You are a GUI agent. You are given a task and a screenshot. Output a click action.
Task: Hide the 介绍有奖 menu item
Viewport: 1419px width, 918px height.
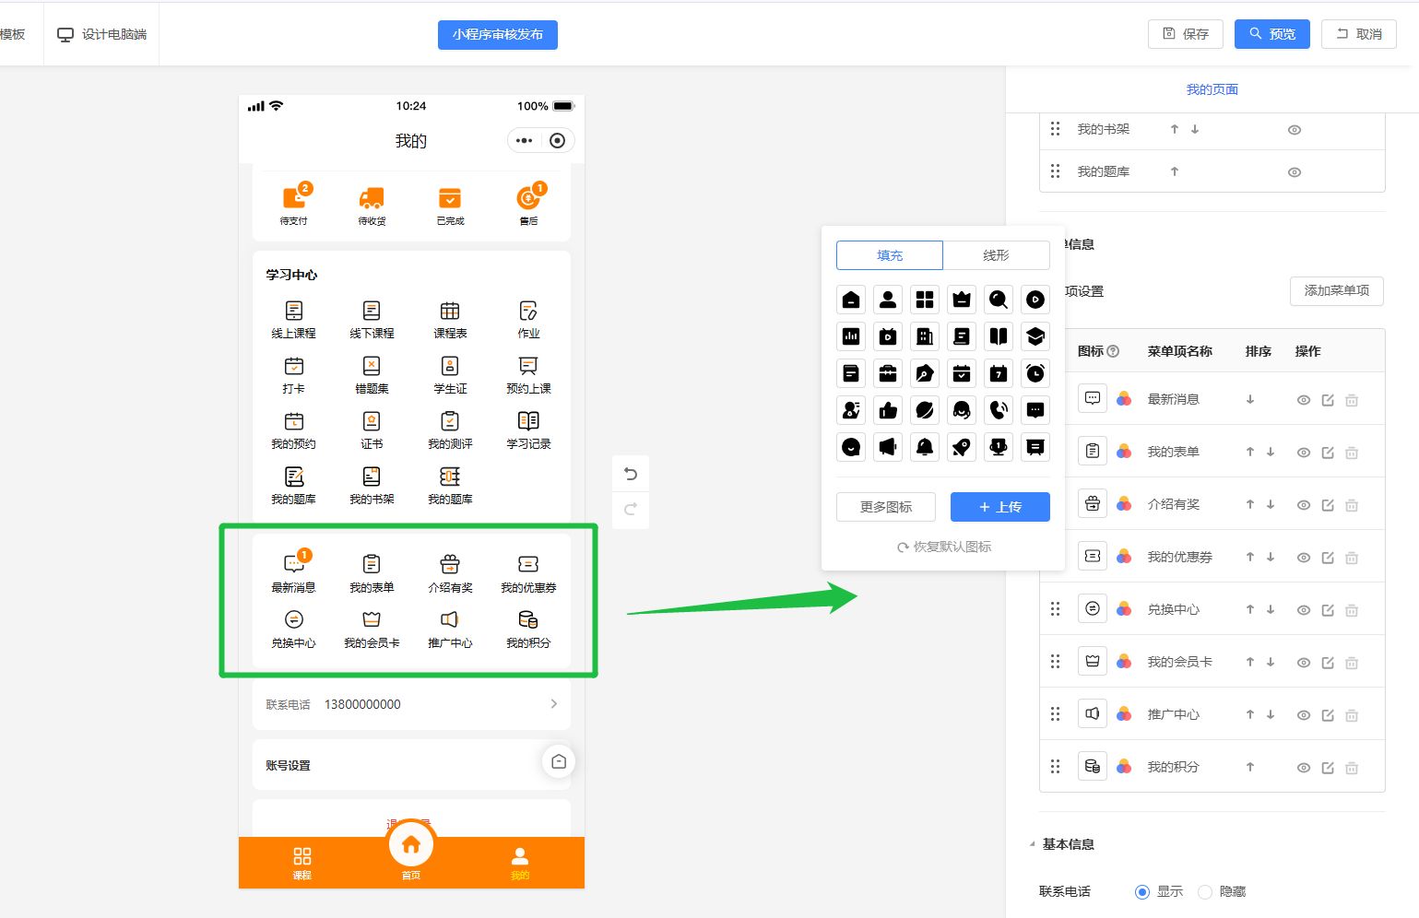click(1304, 505)
